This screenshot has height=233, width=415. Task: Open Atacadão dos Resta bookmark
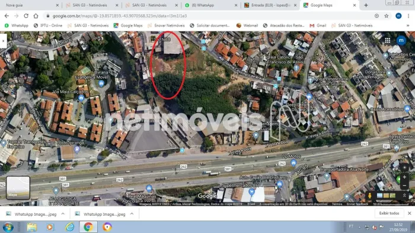click(x=284, y=25)
